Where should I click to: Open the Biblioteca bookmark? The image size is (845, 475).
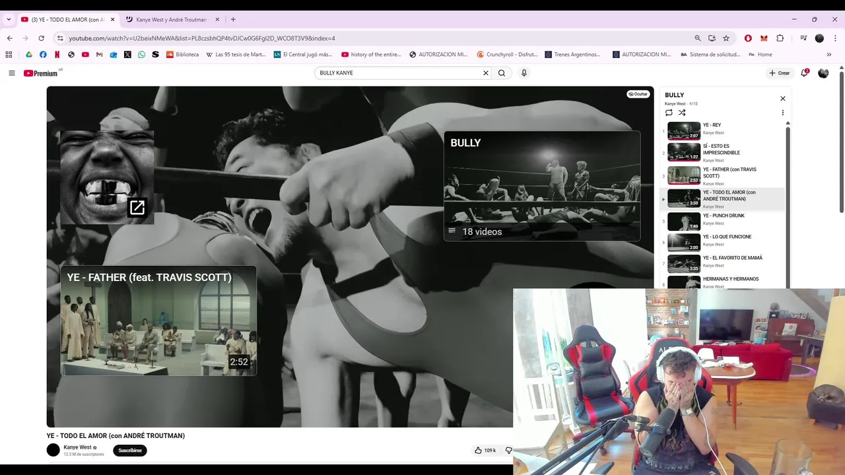[182, 55]
